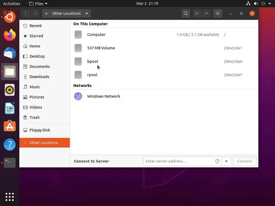Click the volume icon in top bar

pyautogui.click(x=256, y=3)
